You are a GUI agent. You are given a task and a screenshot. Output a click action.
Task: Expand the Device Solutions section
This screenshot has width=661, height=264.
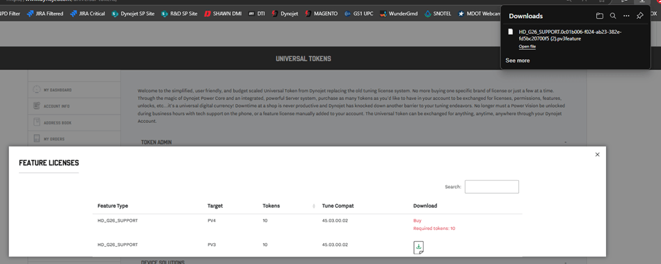click(565, 262)
